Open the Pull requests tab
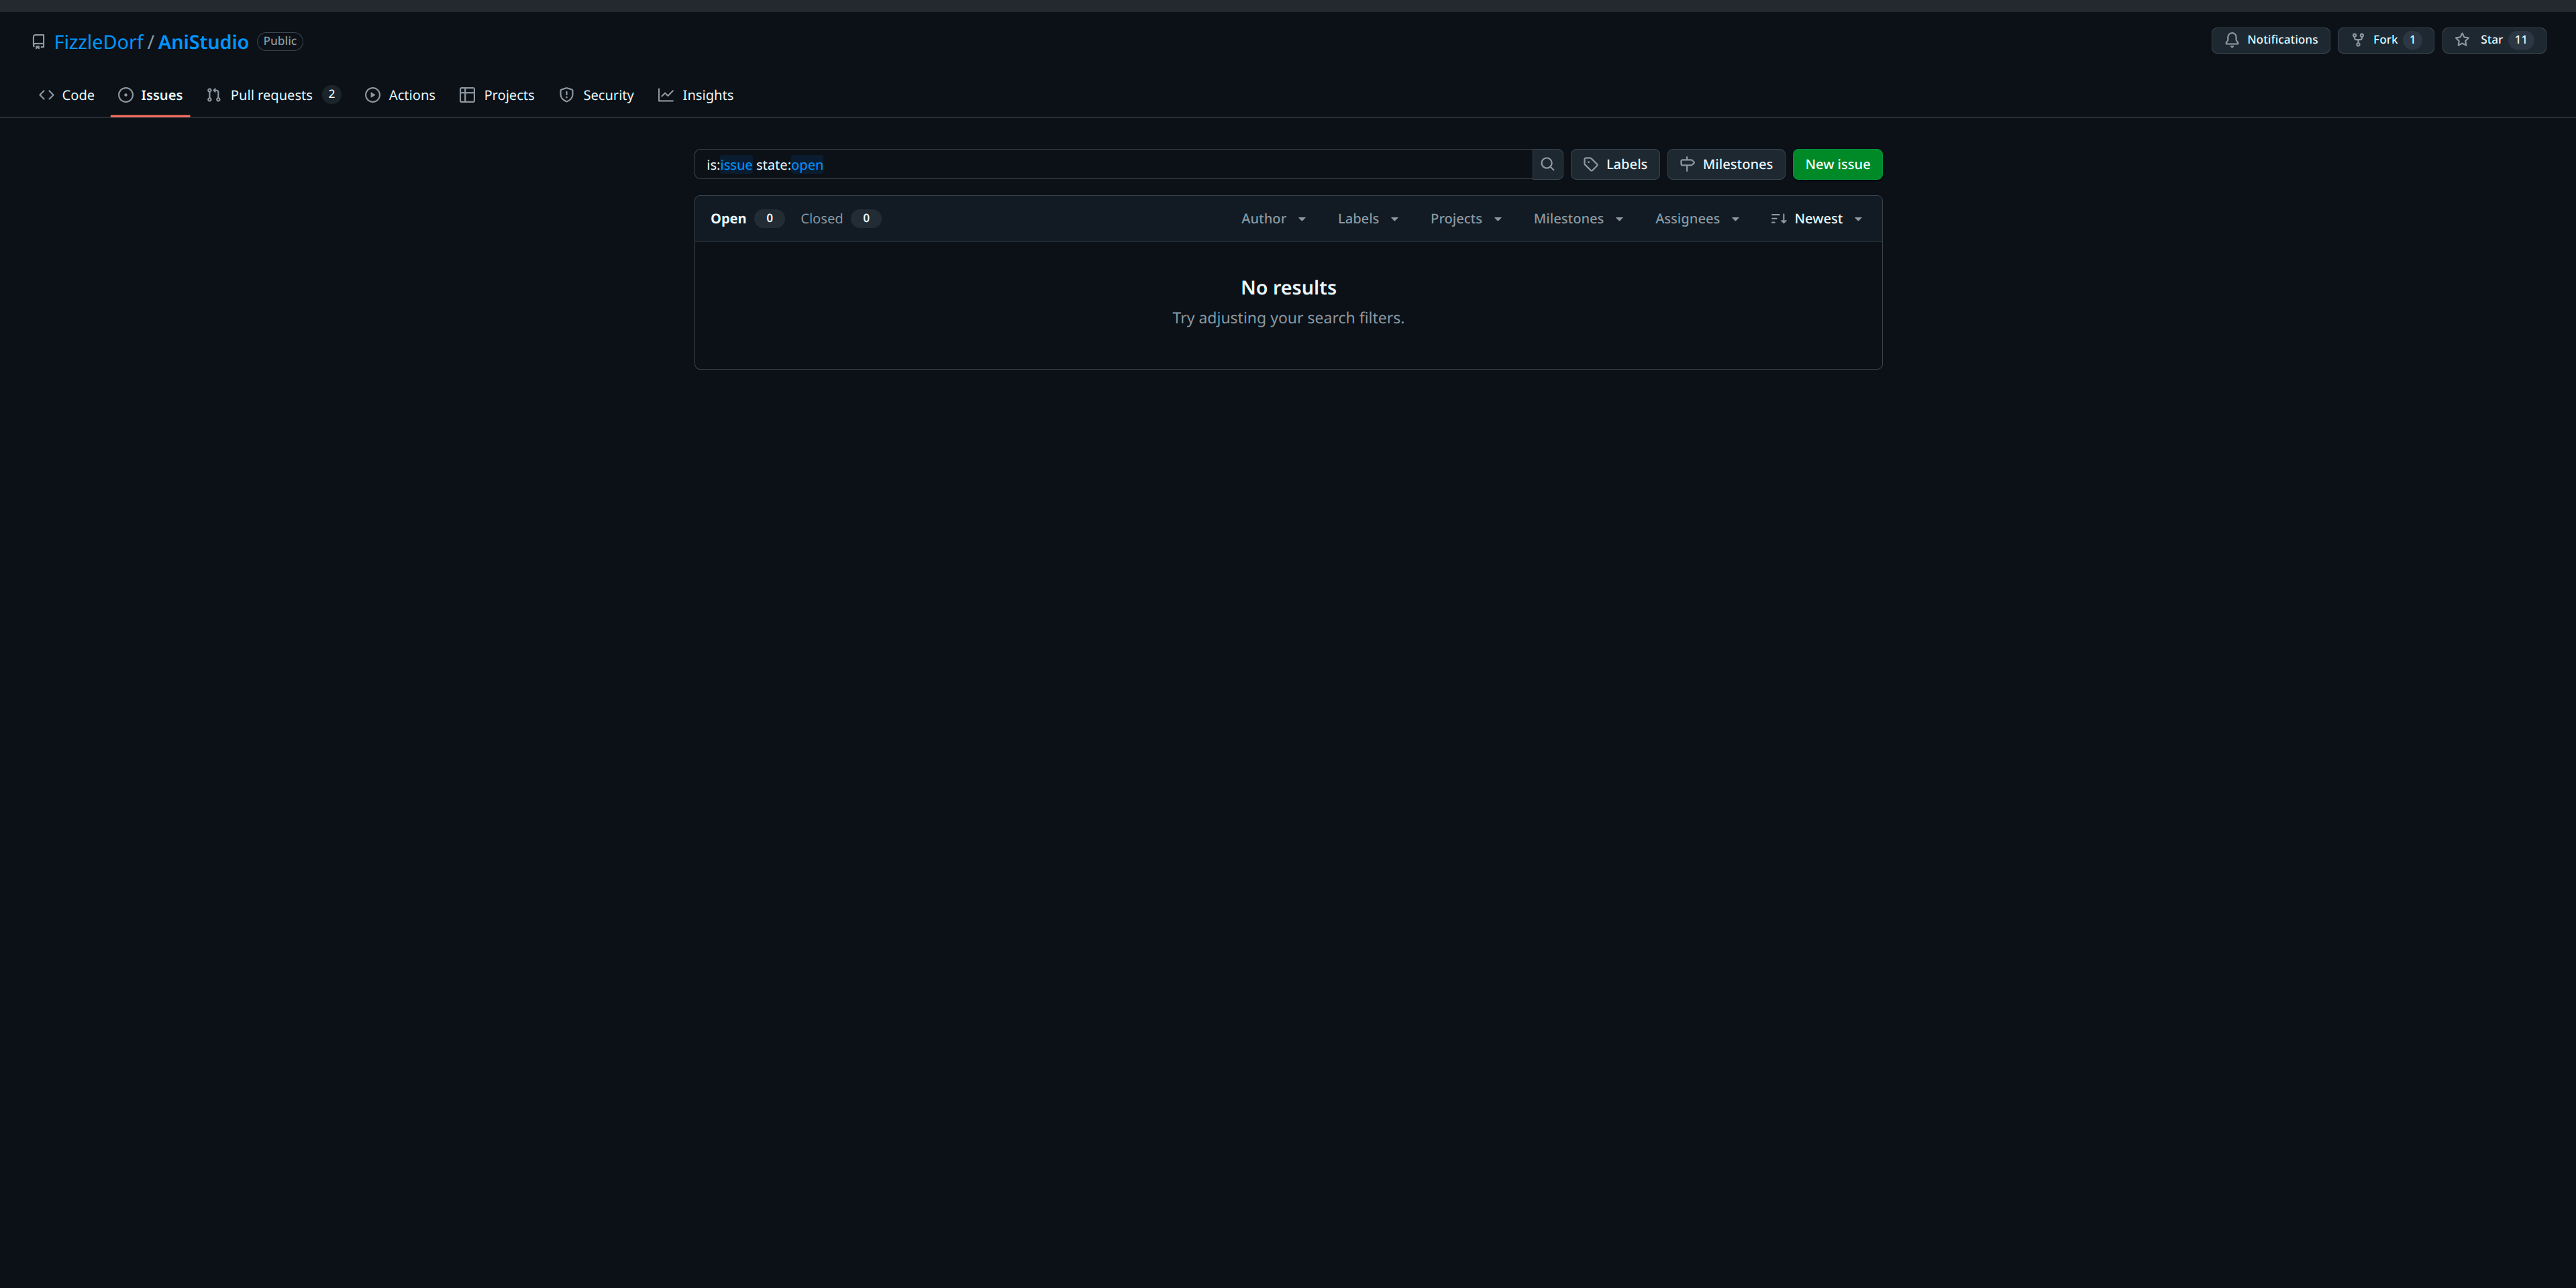 coord(273,95)
